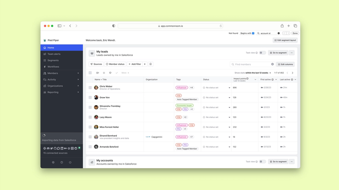Open Grow Von status dropdown
The height and width of the screenshot is (190, 339).
coord(229,98)
